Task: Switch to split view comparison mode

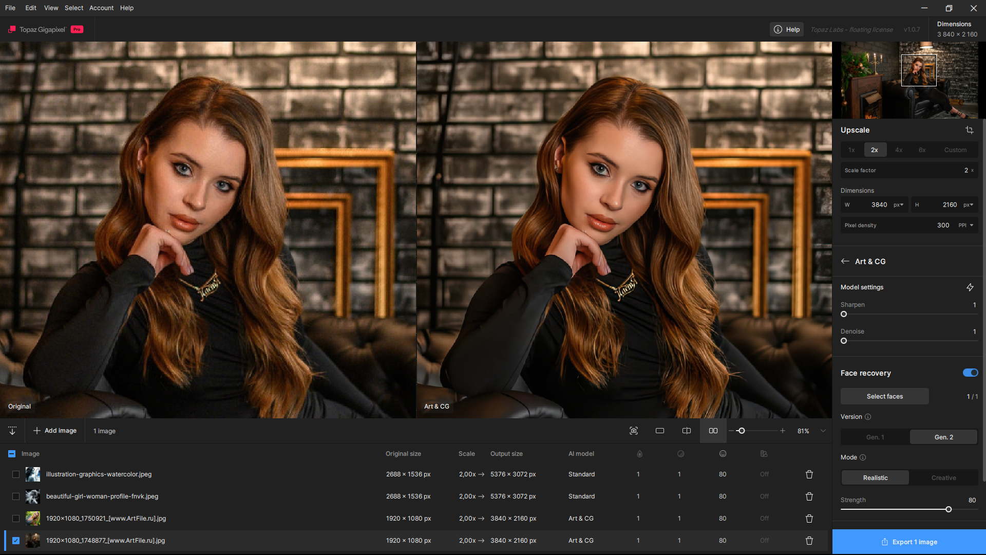Action: click(686, 431)
